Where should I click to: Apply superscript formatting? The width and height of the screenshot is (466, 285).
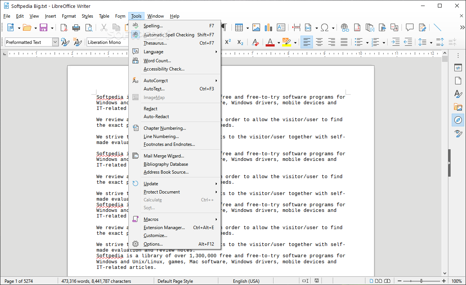pyautogui.click(x=228, y=42)
